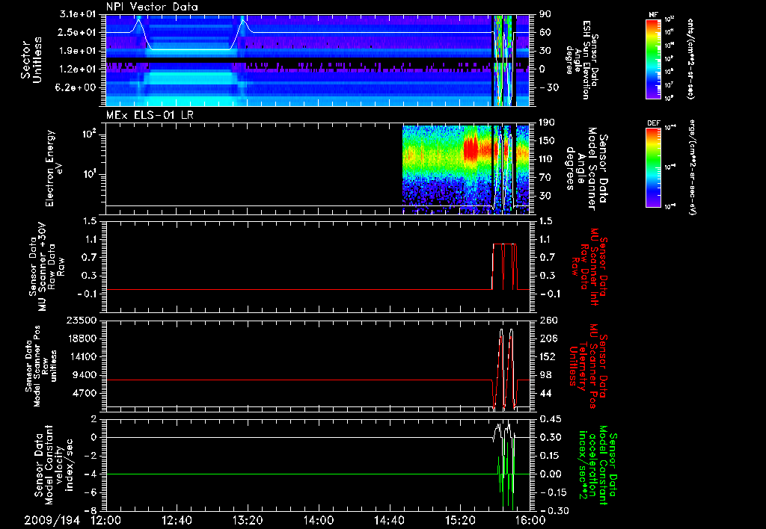
Task: Click the red square pulse in MU Scanner panel
Action: (x=505, y=267)
